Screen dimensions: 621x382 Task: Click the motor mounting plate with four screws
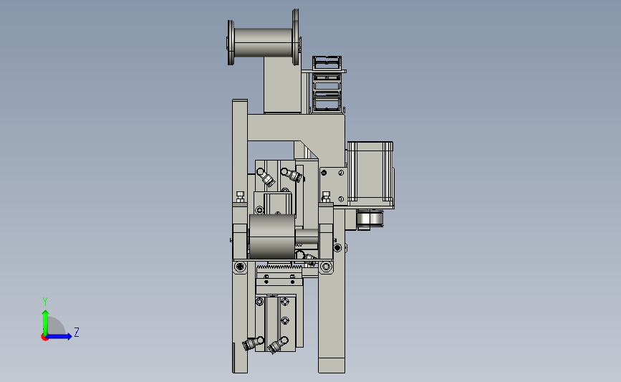click(x=334, y=186)
